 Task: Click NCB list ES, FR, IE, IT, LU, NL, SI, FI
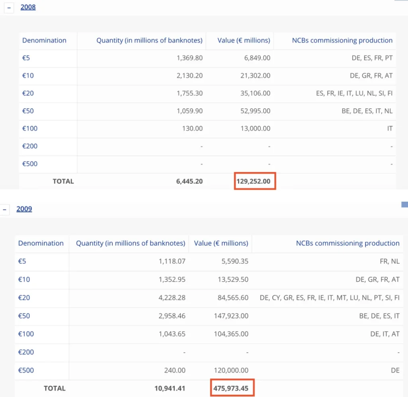click(354, 93)
